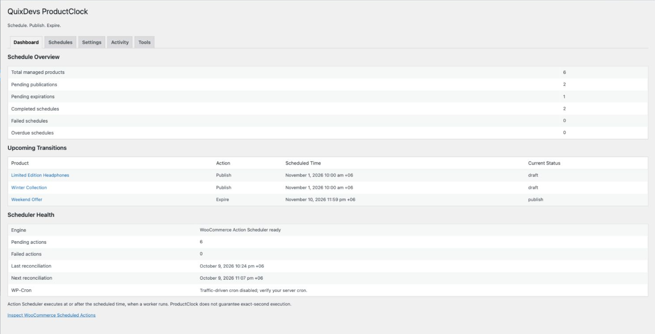Click the 'Completed schedules' row label
Screen dimensions: 655x334
(x=35, y=109)
